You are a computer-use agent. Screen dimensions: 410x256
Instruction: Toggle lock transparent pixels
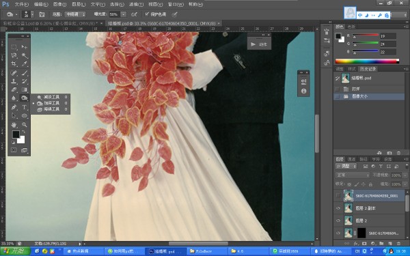tap(349, 184)
